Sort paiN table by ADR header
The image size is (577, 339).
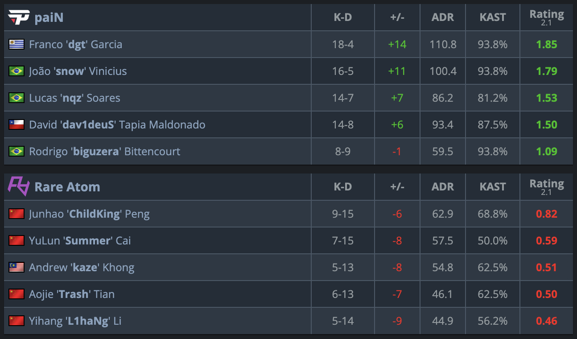coord(442,17)
